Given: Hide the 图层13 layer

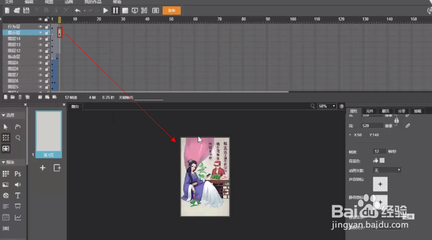Looking at the screenshot, I should [x=40, y=45].
